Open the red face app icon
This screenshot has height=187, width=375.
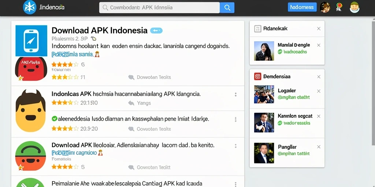tap(31, 69)
